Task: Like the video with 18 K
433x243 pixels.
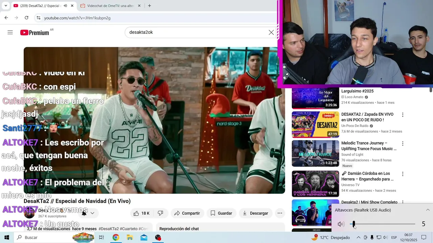Action: (x=141, y=213)
